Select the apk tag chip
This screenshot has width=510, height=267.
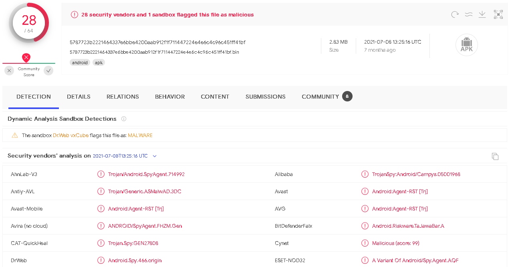(99, 63)
